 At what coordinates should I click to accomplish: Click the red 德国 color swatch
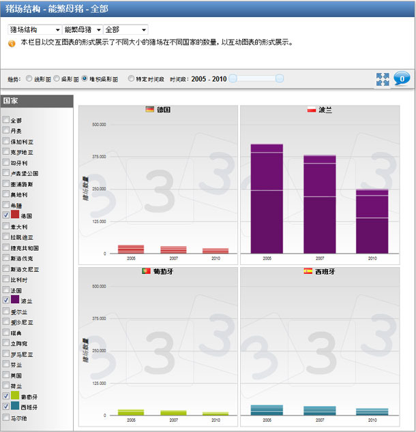[15, 215]
